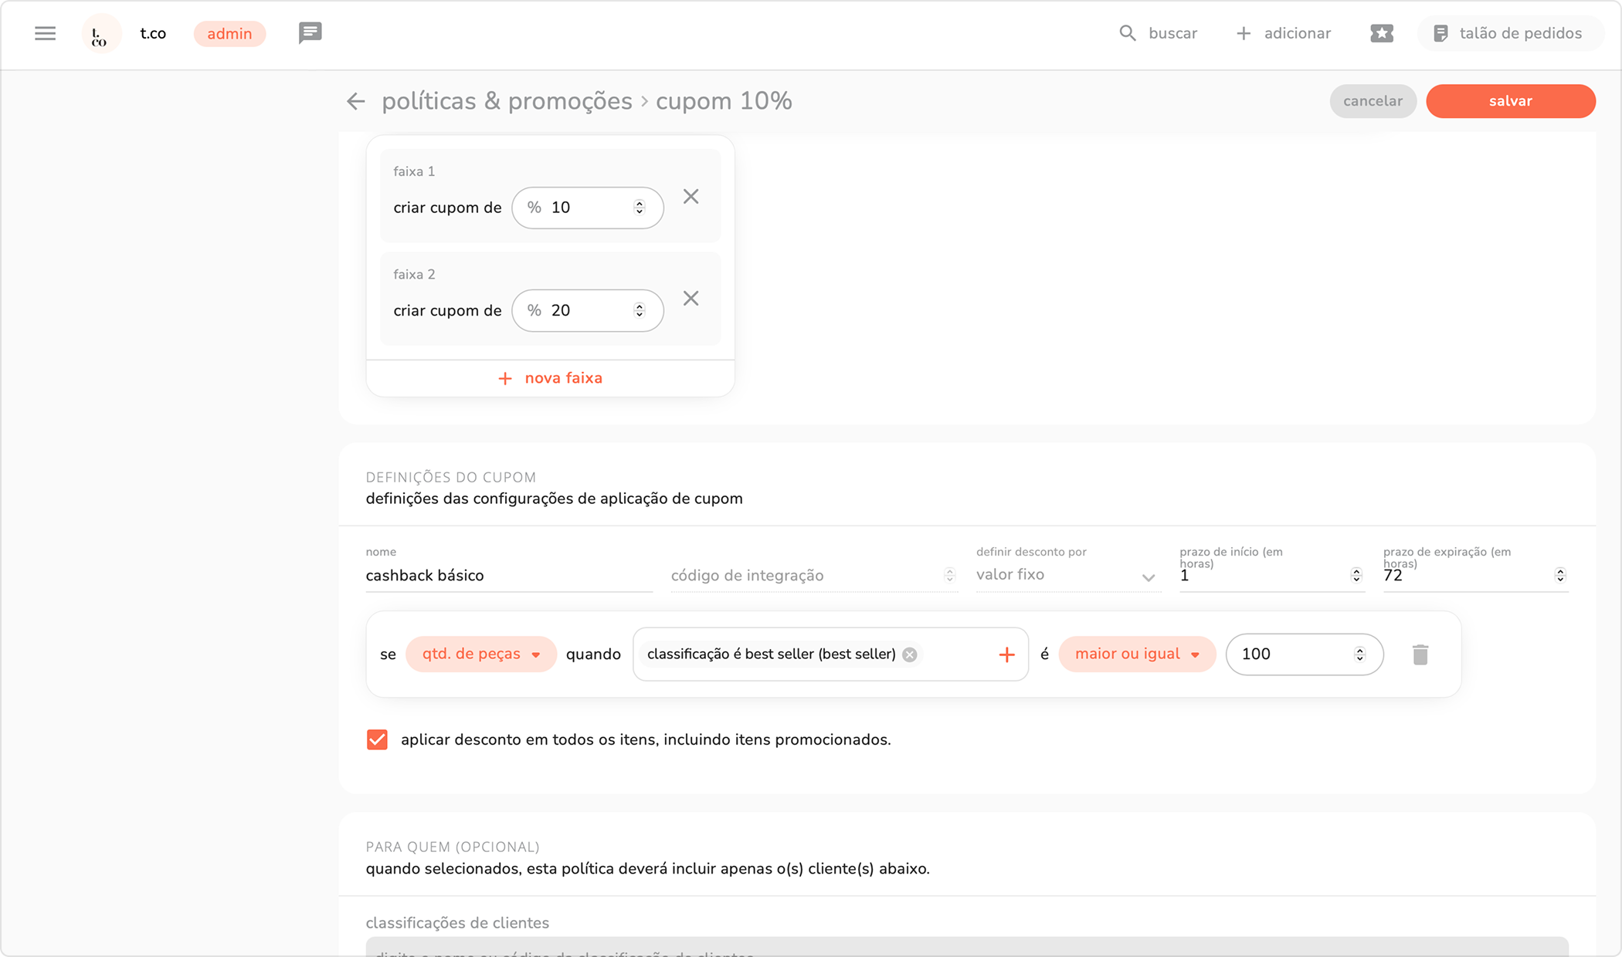Screen dimensions: 1622x957
Task: Cancel editing the coupon
Action: pos(1372,101)
